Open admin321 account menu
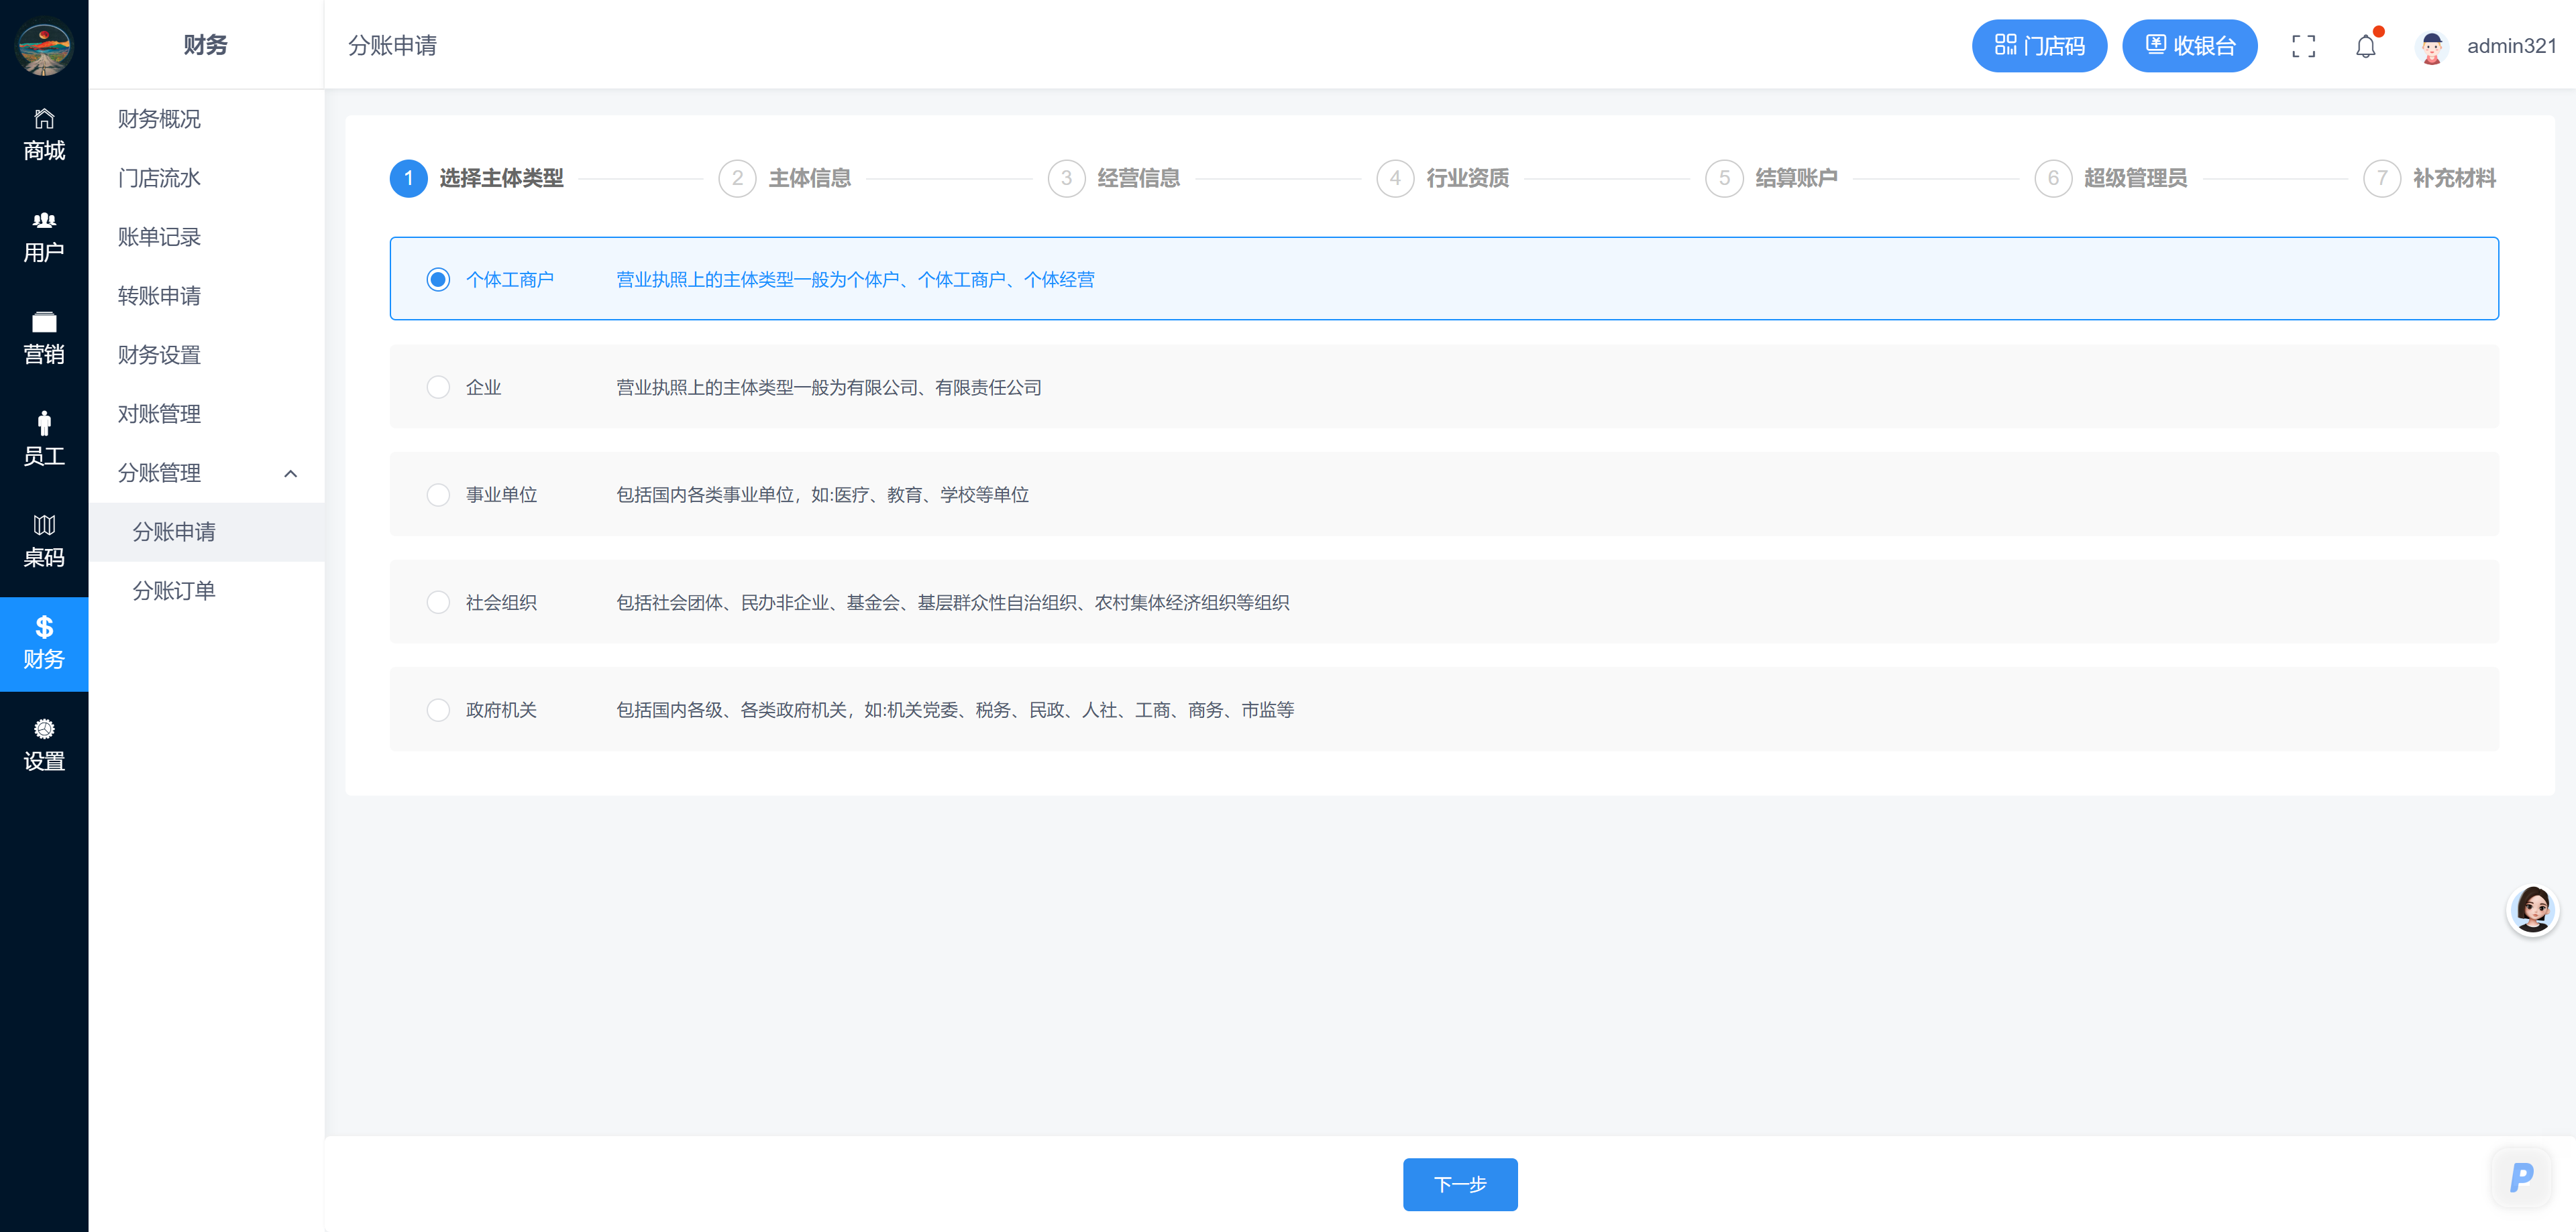The image size is (2576, 1232). (2511, 46)
